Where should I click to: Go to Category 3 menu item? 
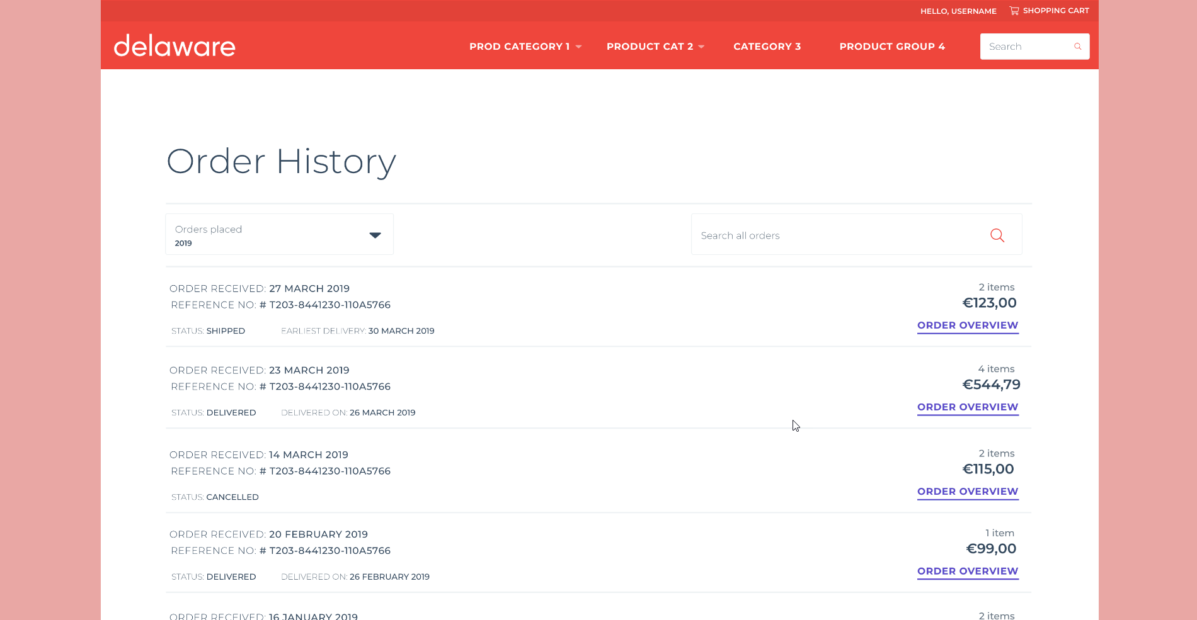pyautogui.click(x=767, y=47)
